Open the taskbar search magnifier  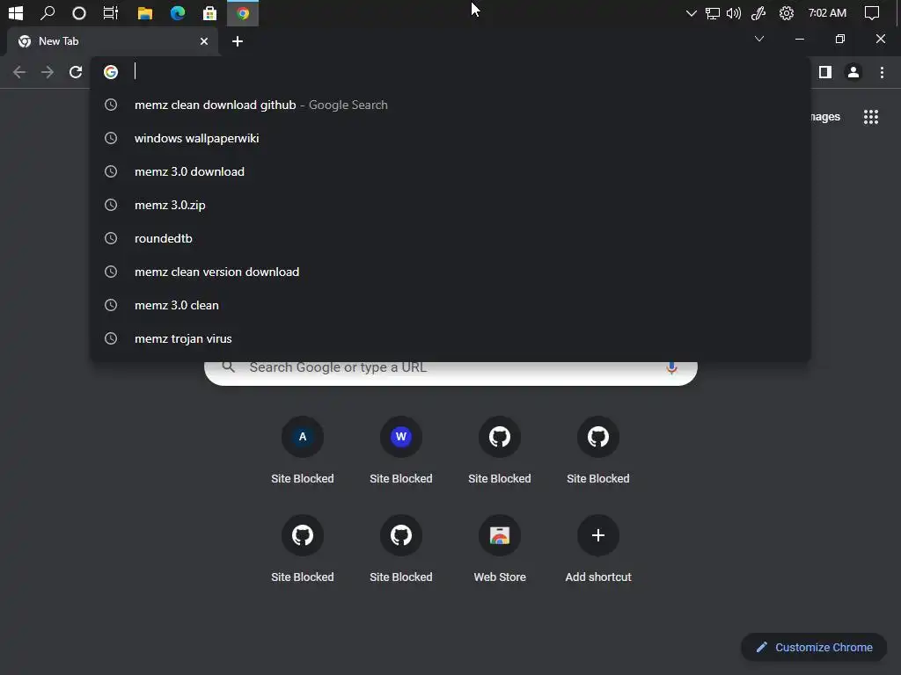click(48, 12)
